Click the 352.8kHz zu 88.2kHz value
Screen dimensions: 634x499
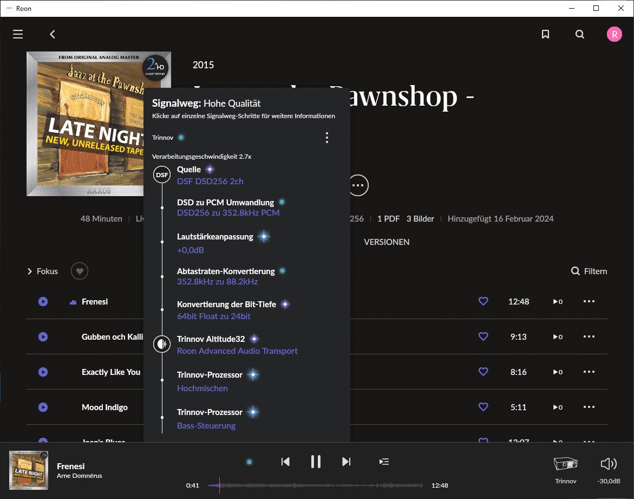pyautogui.click(x=218, y=282)
